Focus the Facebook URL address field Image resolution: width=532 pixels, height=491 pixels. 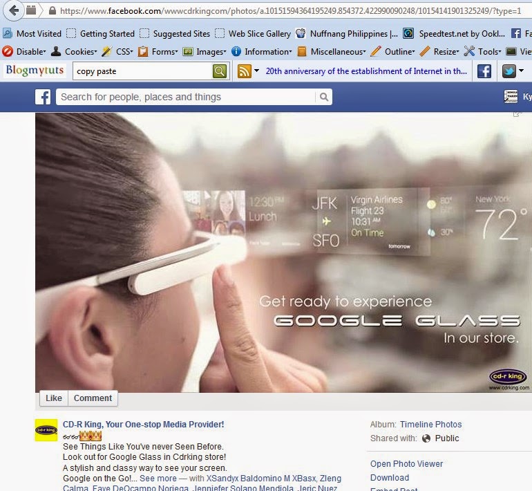coord(290,11)
